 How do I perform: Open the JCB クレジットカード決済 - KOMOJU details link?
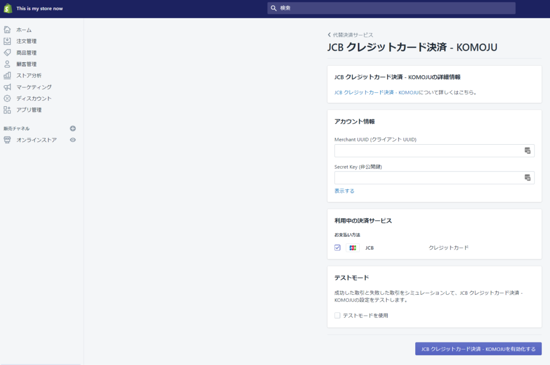(x=377, y=92)
